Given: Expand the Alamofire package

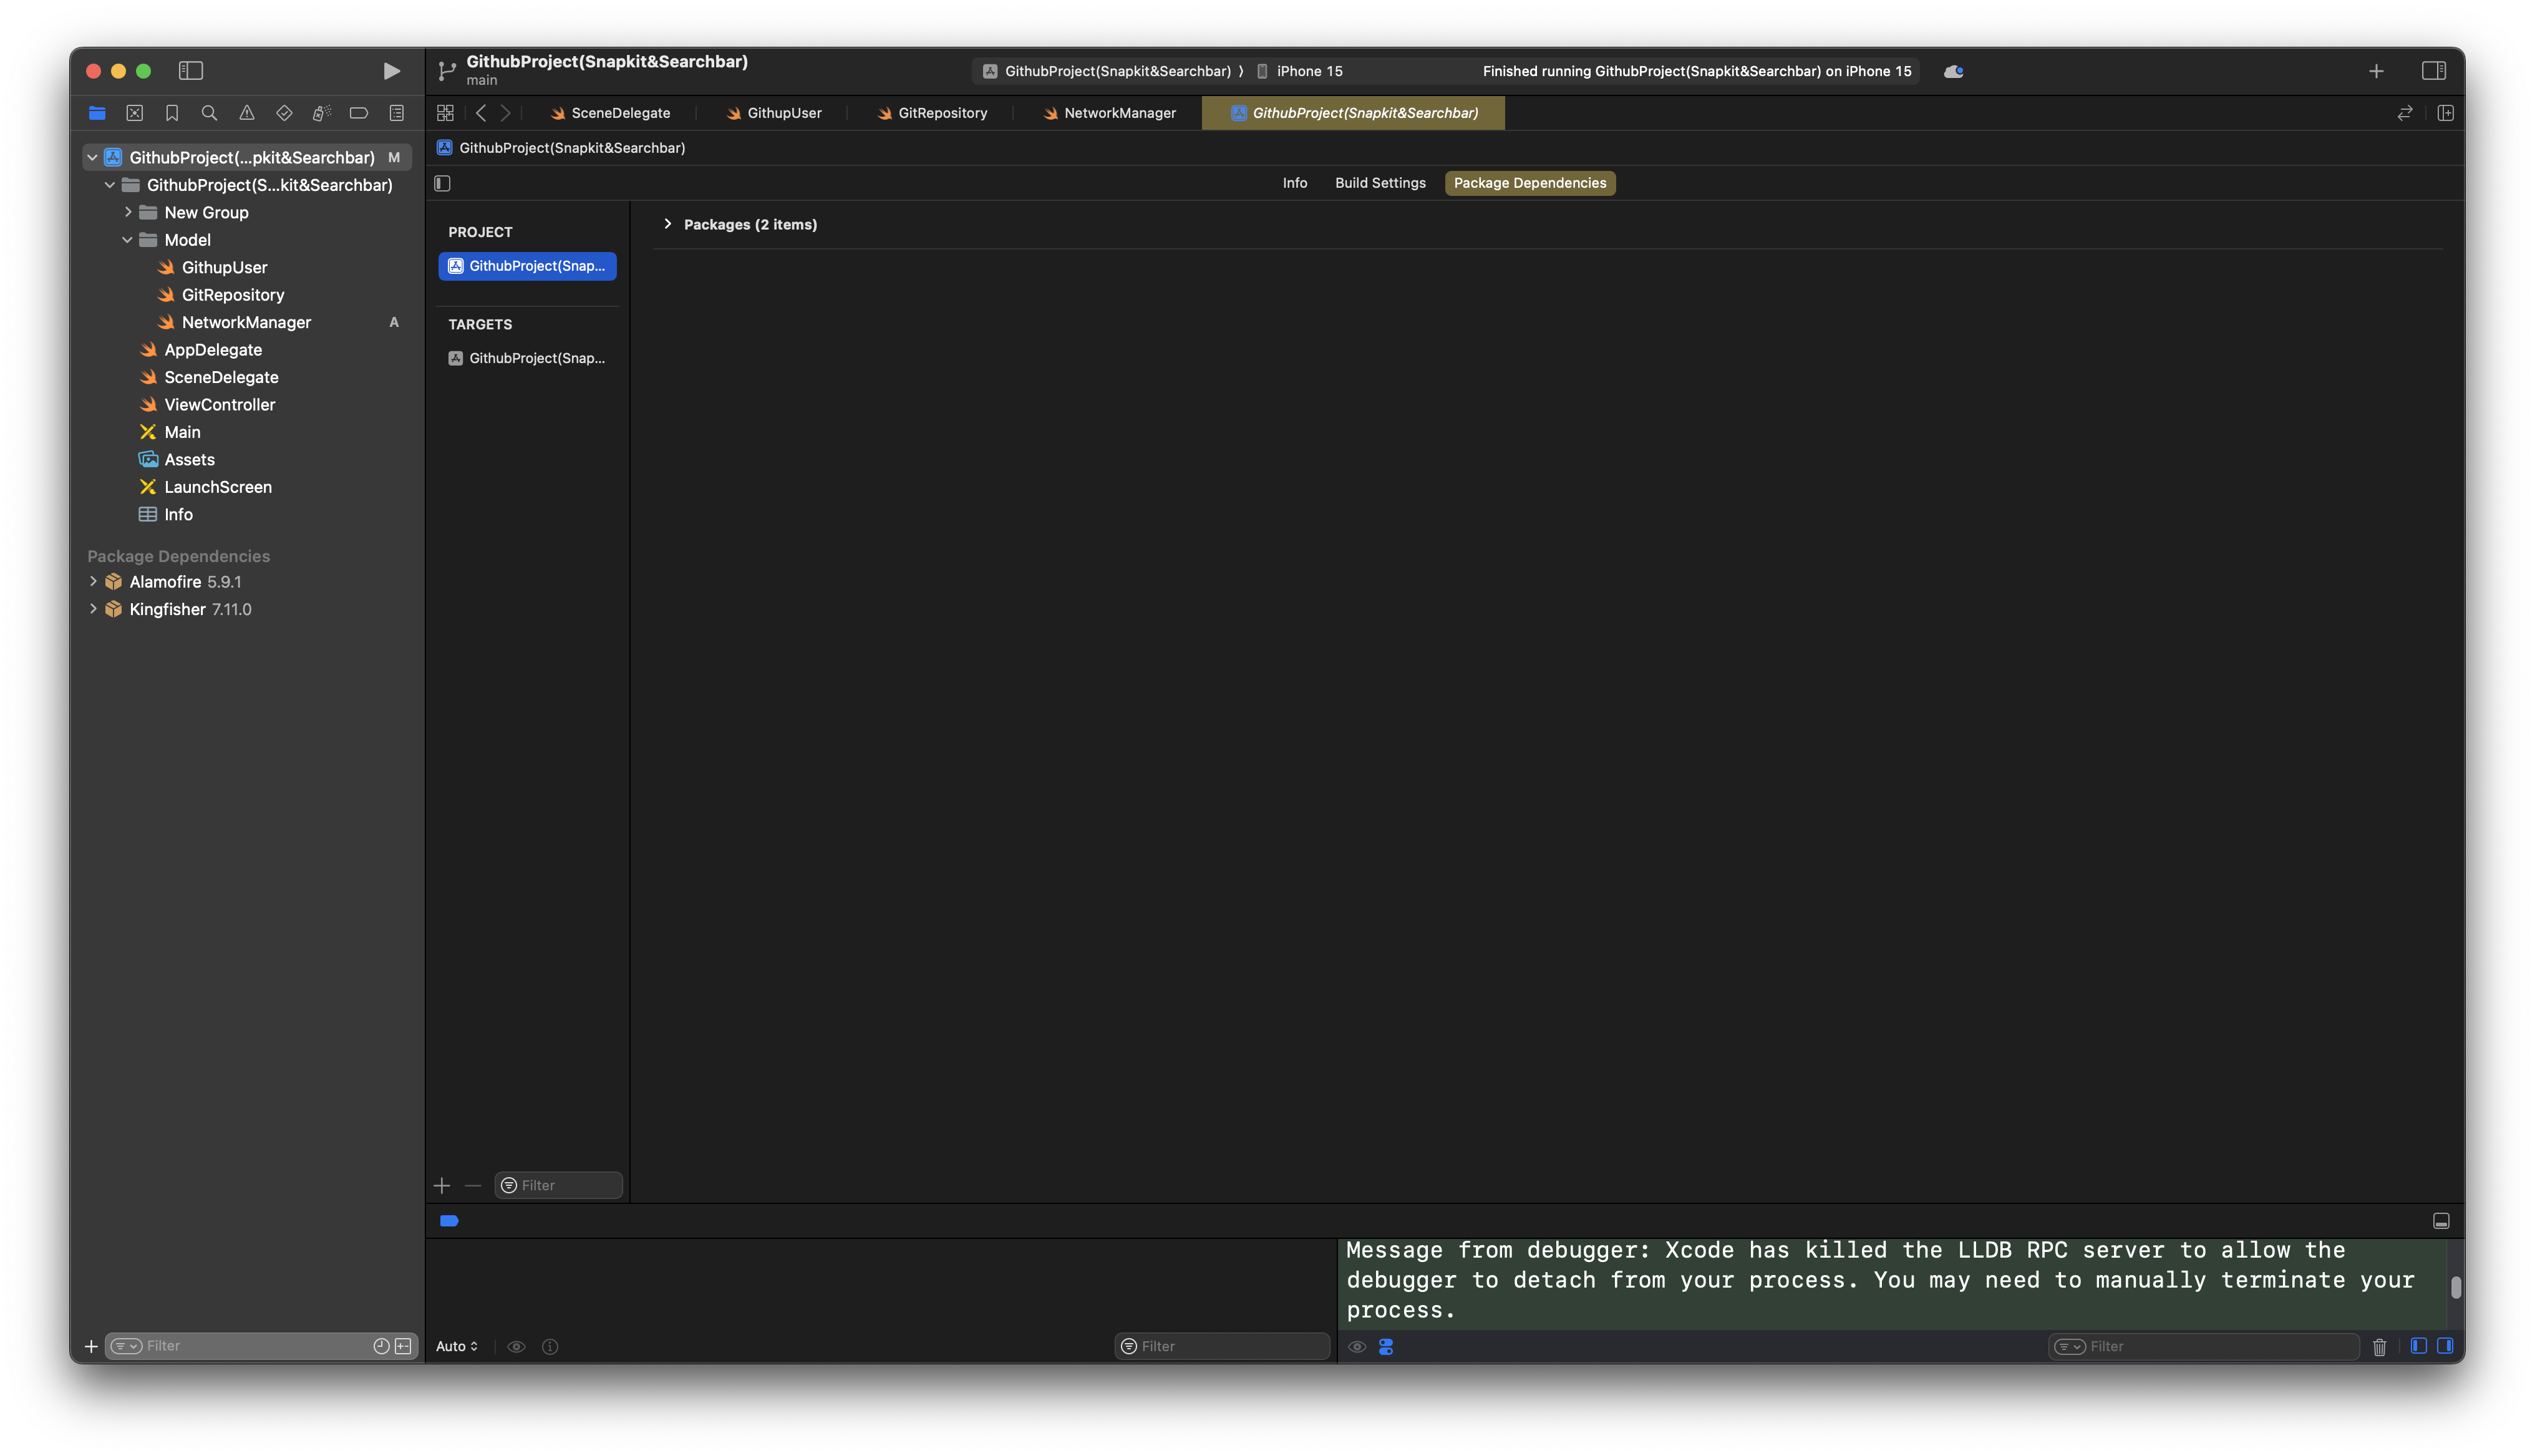Looking at the screenshot, I should (x=93, y=581).
